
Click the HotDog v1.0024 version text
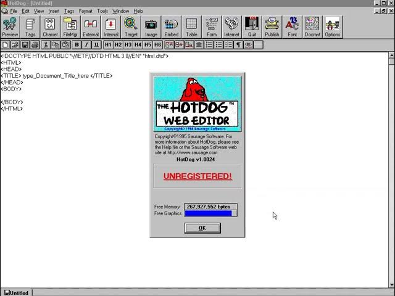(196, 159)
